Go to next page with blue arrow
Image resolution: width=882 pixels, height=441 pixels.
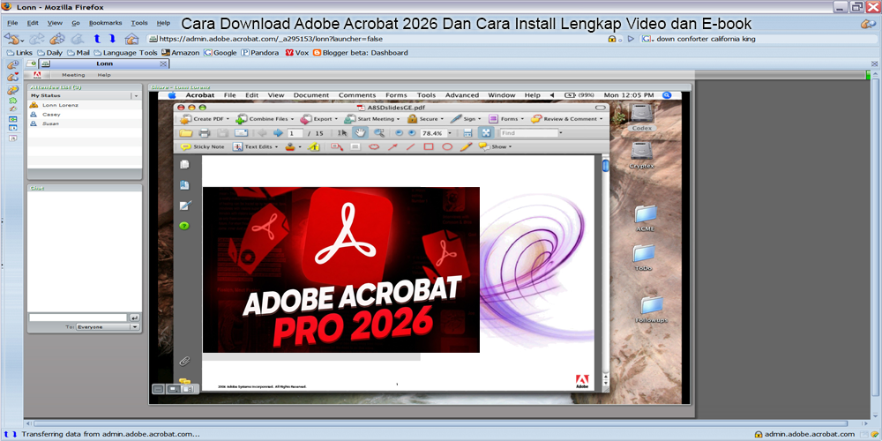(278, 133)
